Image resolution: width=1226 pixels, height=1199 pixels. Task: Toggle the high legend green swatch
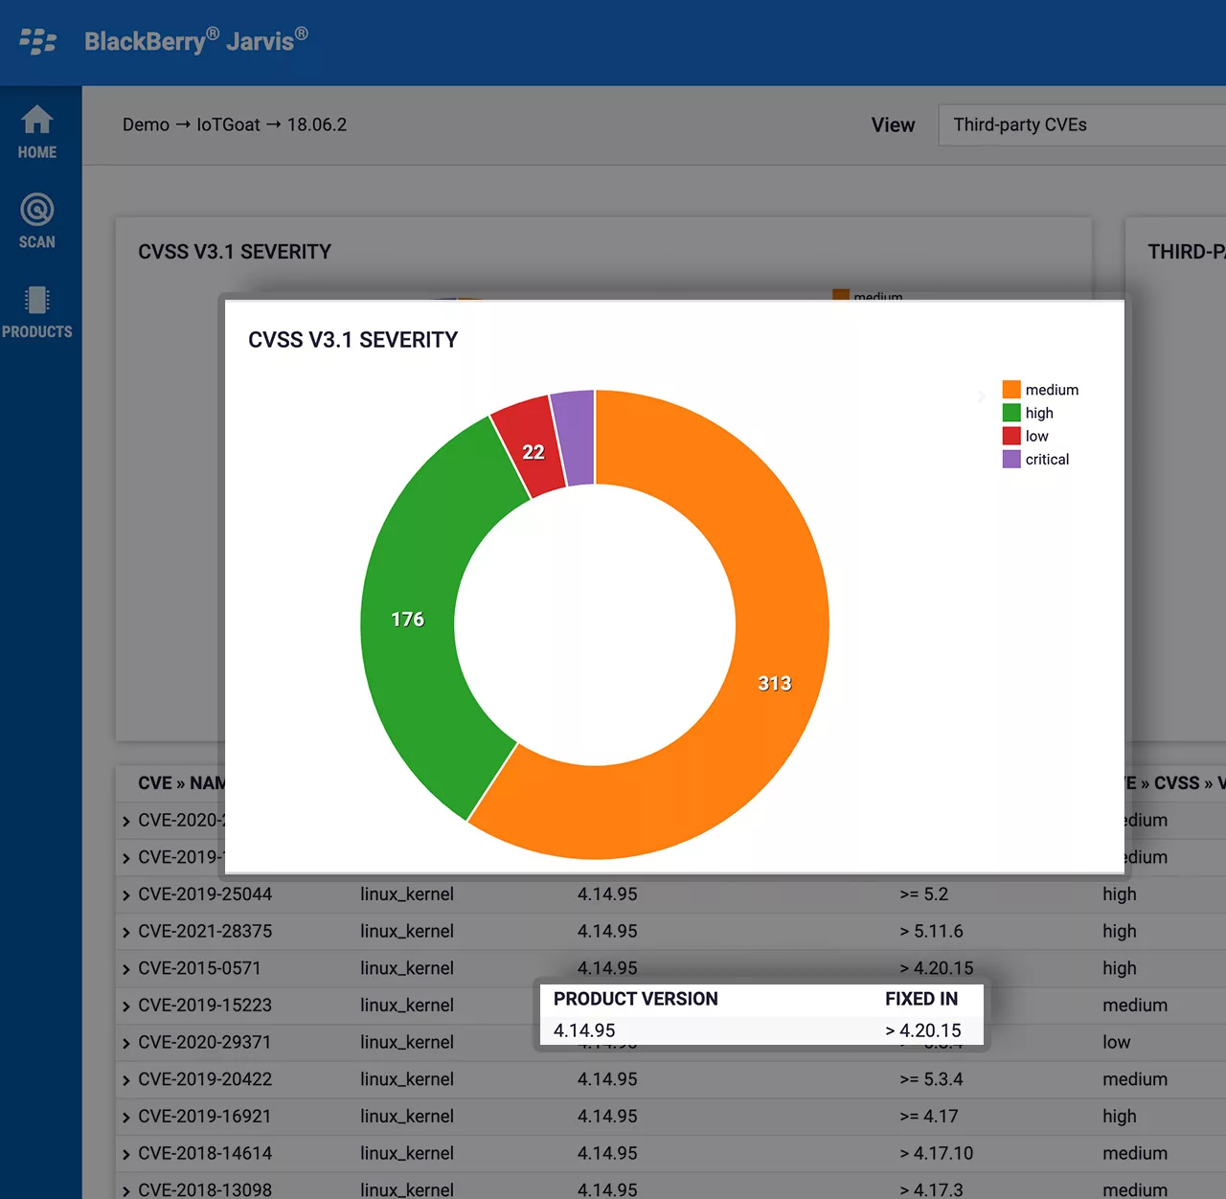[1011, 413]
